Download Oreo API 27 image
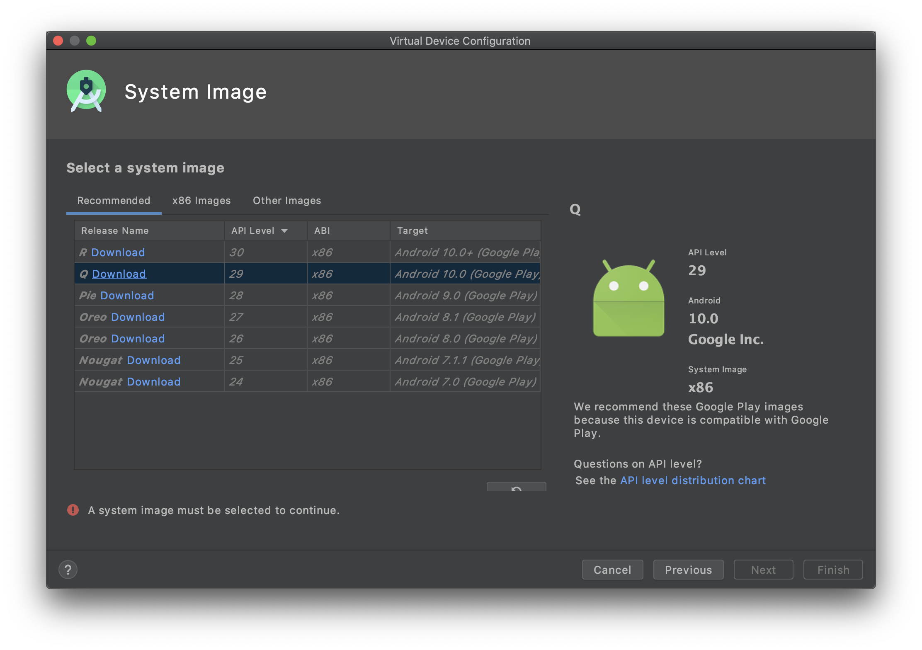The width and height of the screenshot is (922, 650). [x=138, y=317]
